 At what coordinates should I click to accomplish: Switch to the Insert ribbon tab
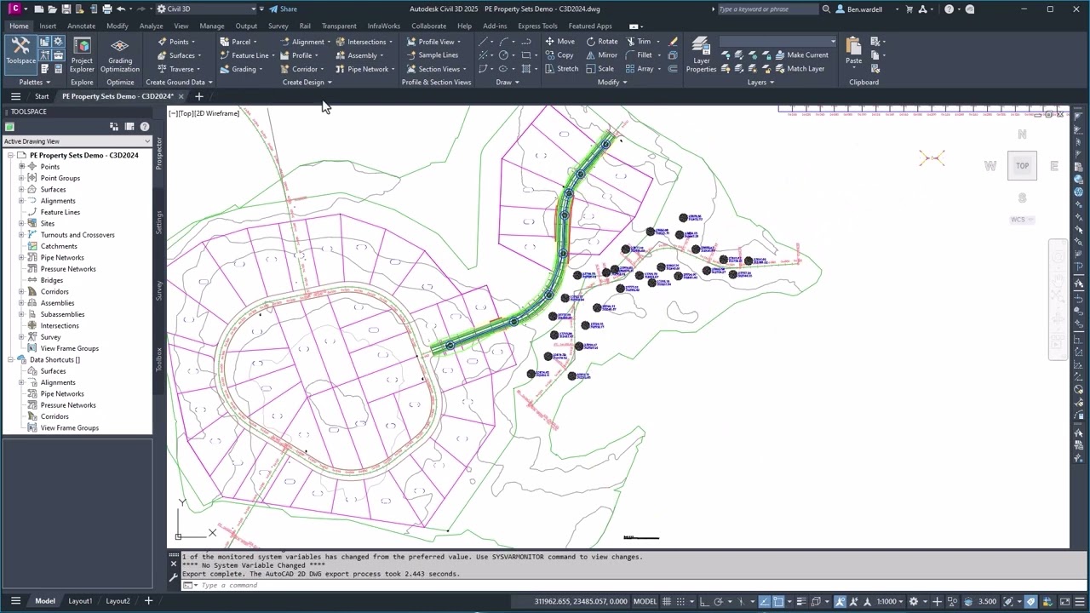click(x=48, y=26)
